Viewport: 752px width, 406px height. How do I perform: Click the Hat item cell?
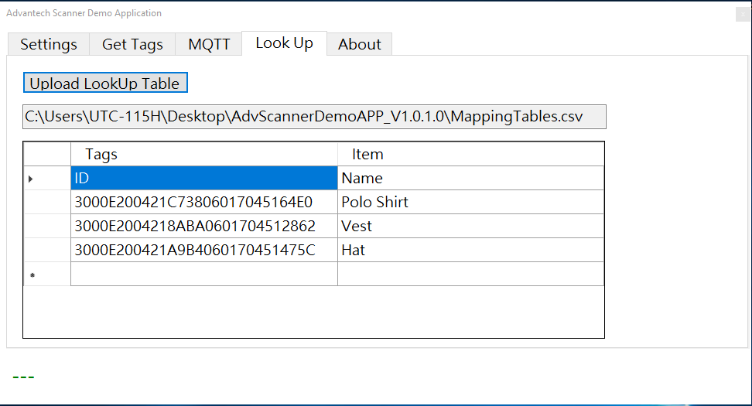[470, 250]
